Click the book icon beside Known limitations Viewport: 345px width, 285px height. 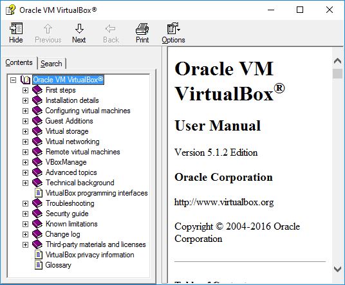[x=37, y=224]
